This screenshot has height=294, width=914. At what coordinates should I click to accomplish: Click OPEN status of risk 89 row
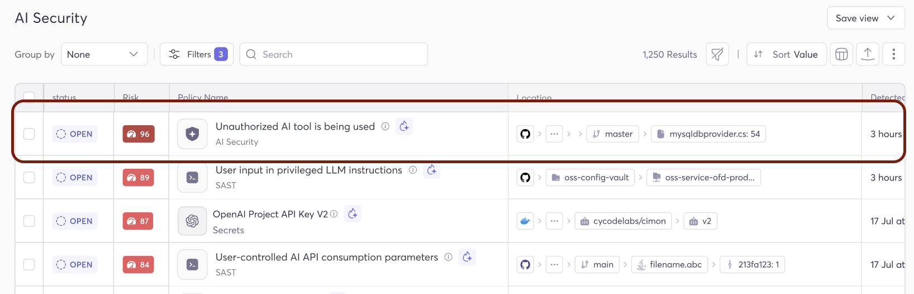click(75, 178)
